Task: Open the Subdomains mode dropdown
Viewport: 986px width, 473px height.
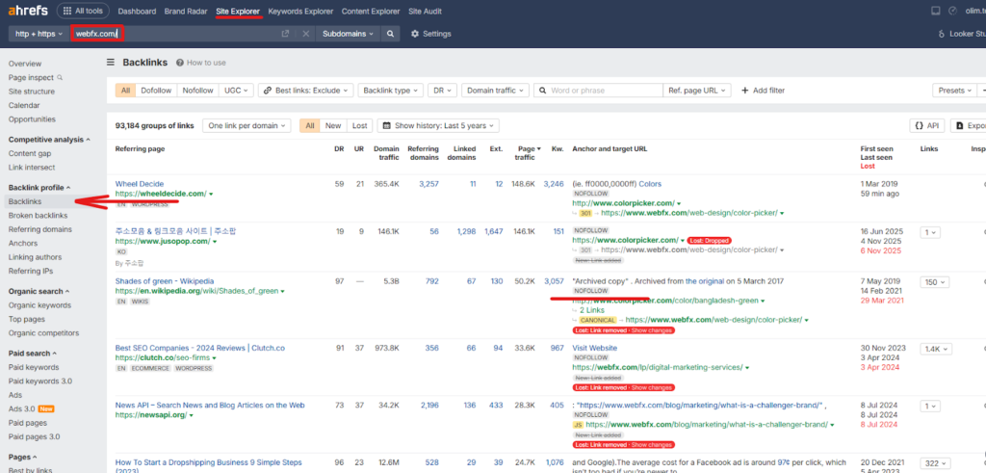Action: coord(346,34)
